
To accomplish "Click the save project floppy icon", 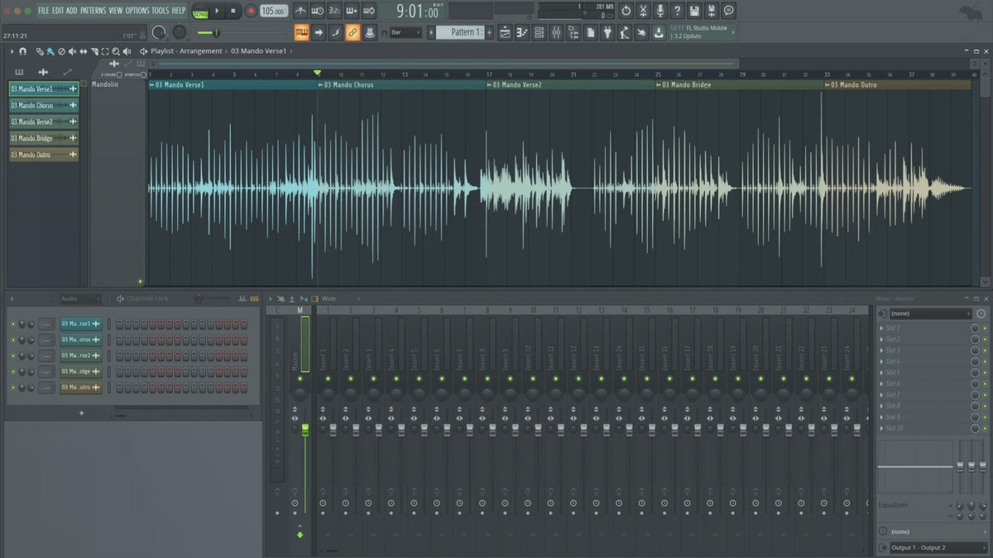I will coord(694,11).
